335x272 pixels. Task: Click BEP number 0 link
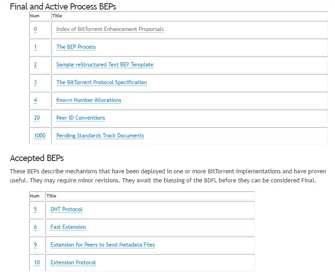click(x=36, y=29)
